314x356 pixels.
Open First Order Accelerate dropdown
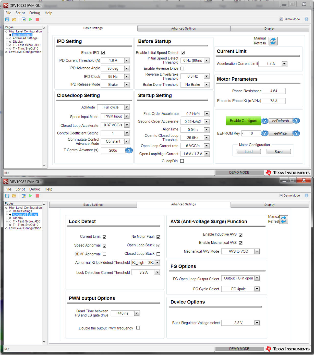tap(207, 114)
